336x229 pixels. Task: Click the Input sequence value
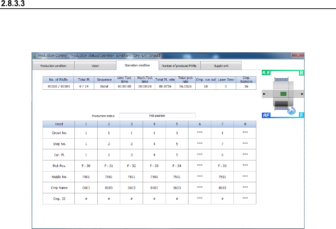(104, 86)
